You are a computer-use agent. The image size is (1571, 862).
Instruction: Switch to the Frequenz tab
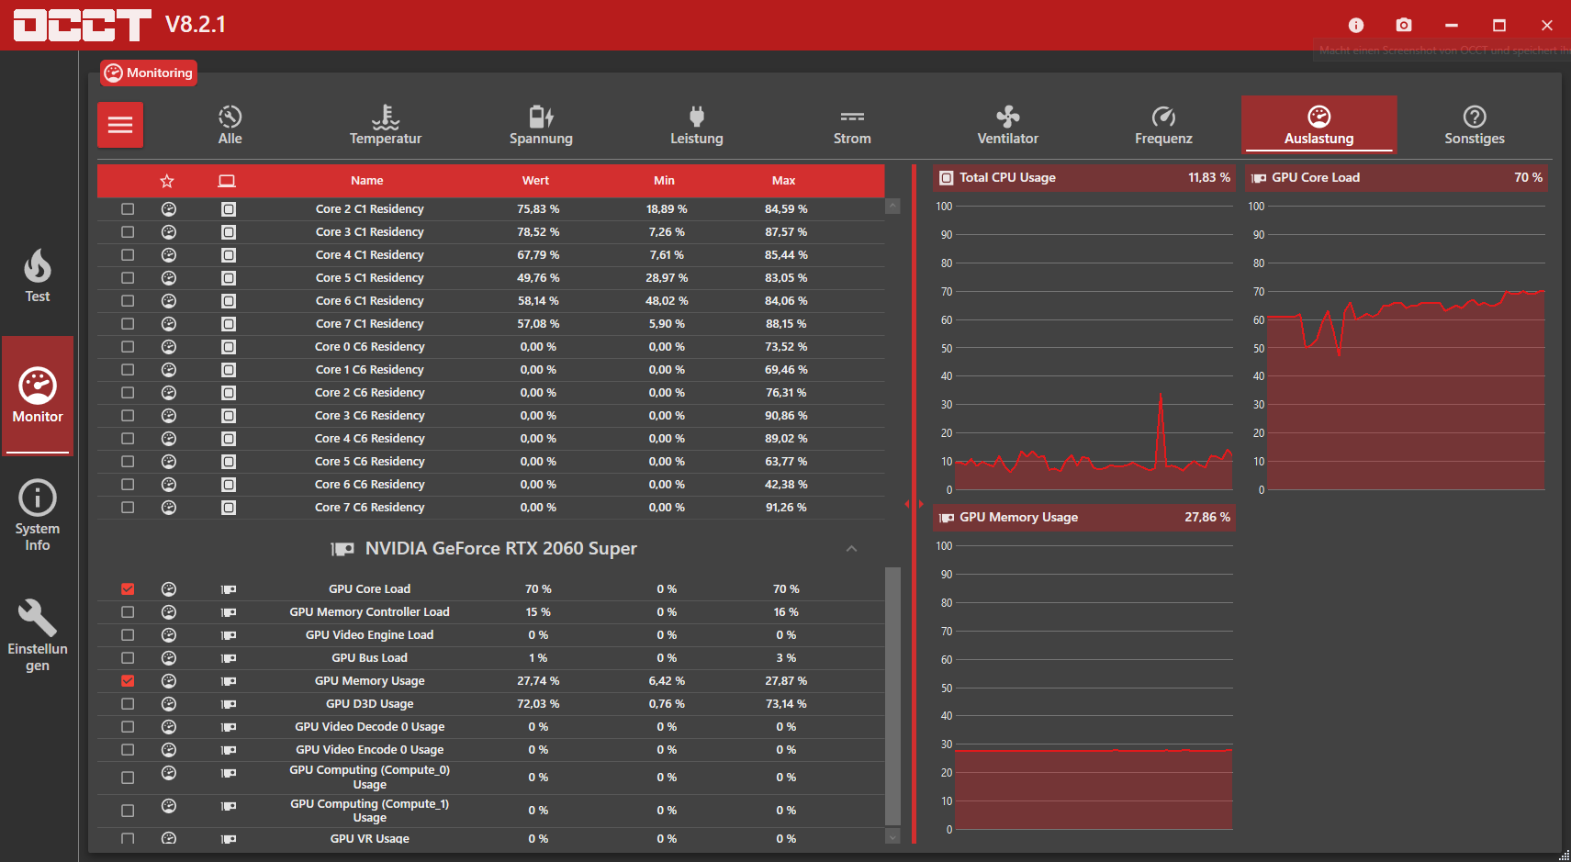click(x=1162, y=125)
